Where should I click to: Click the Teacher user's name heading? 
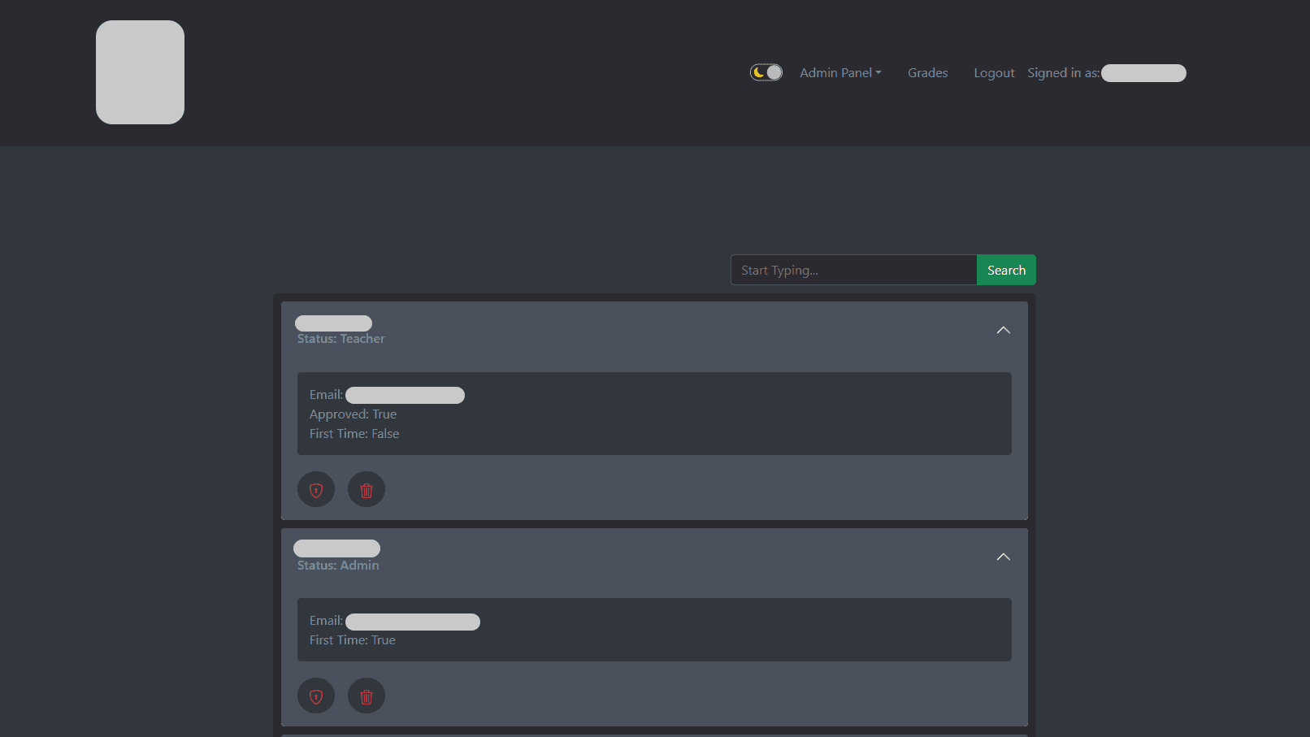click(333, 323)
